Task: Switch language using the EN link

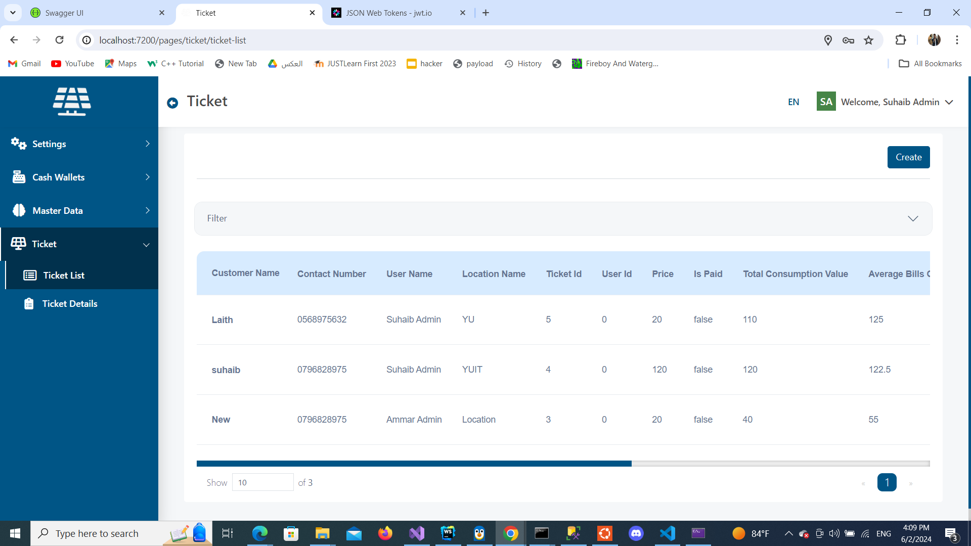Action: coord(793,102)
